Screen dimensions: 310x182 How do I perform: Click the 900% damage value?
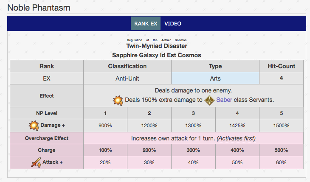pyautogui.click(x=105, y=126)
